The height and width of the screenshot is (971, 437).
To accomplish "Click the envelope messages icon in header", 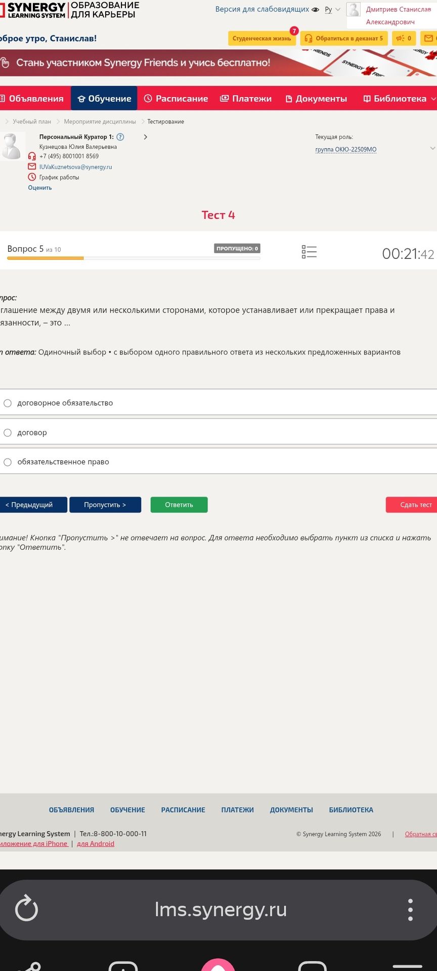I will tap(428, 38).
